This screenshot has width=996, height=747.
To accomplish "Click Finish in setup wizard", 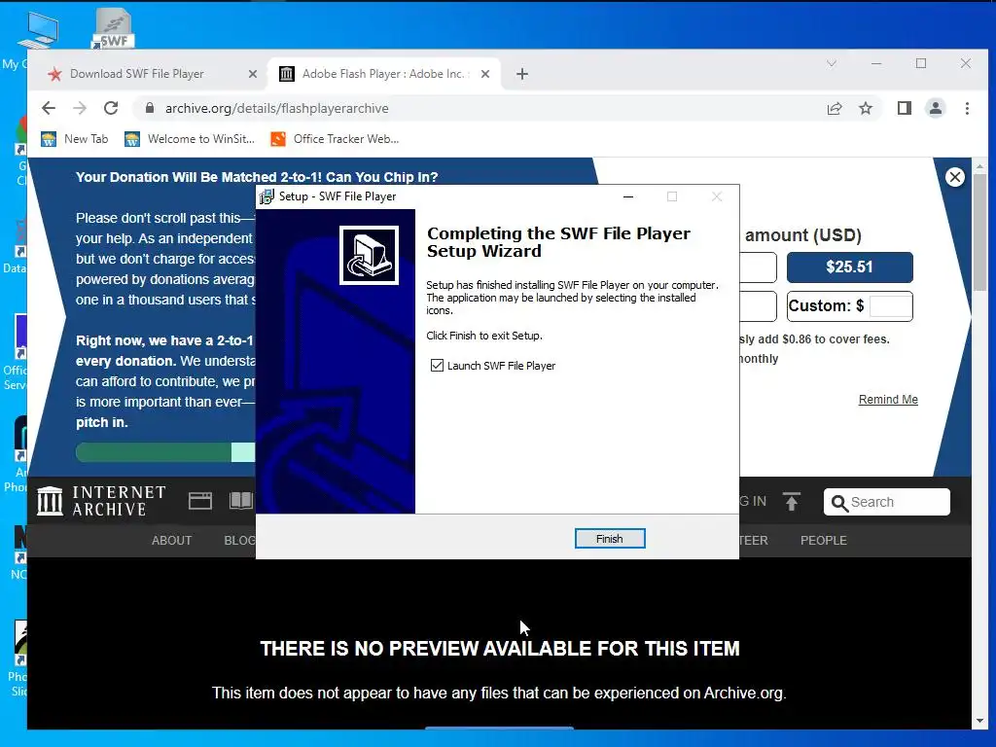I will tap(610, 539).
